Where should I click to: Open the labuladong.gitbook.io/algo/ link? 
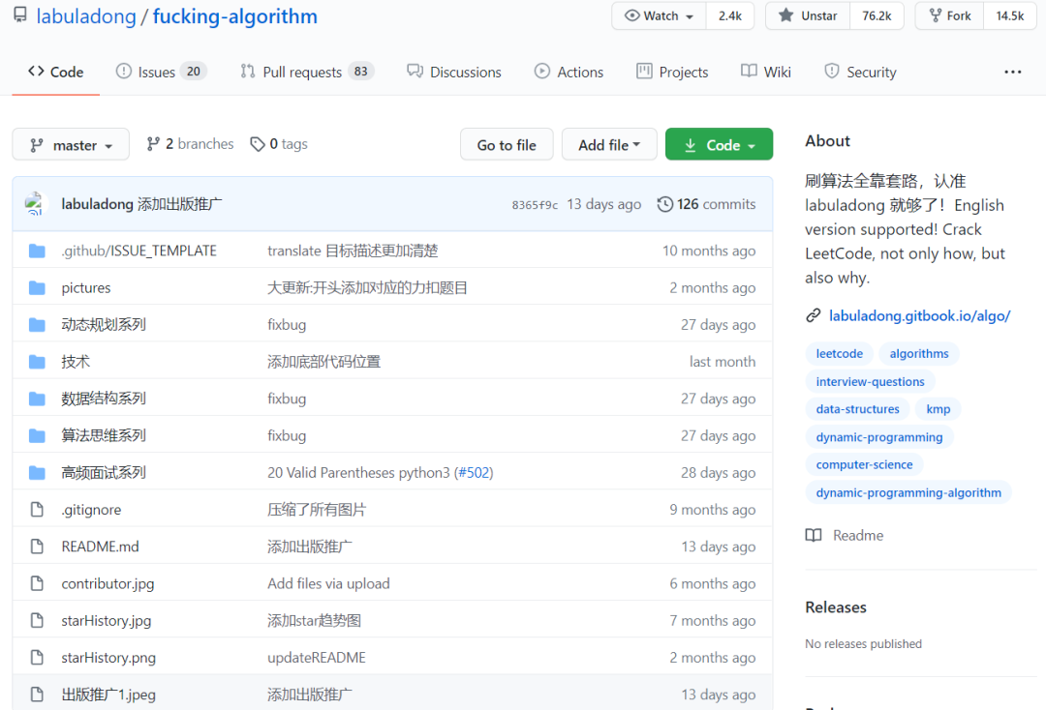tap(919, 315)
